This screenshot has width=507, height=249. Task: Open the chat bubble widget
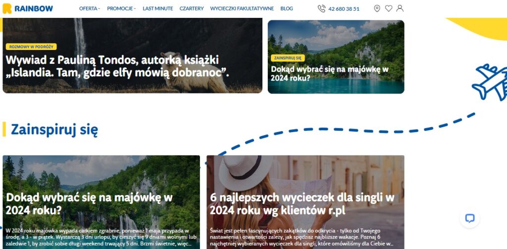(x=469, y=218)
